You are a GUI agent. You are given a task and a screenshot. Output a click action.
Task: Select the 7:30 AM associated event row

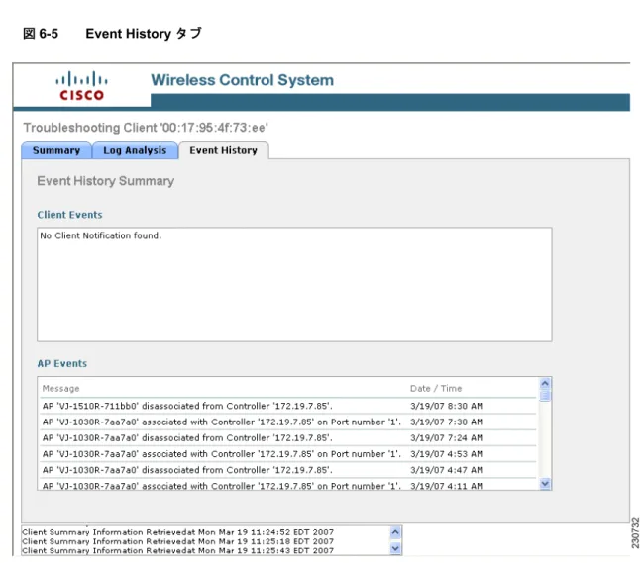[288, 422]
